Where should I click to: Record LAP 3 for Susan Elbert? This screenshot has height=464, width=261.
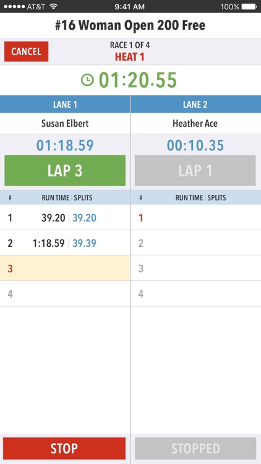coord(65,171)
